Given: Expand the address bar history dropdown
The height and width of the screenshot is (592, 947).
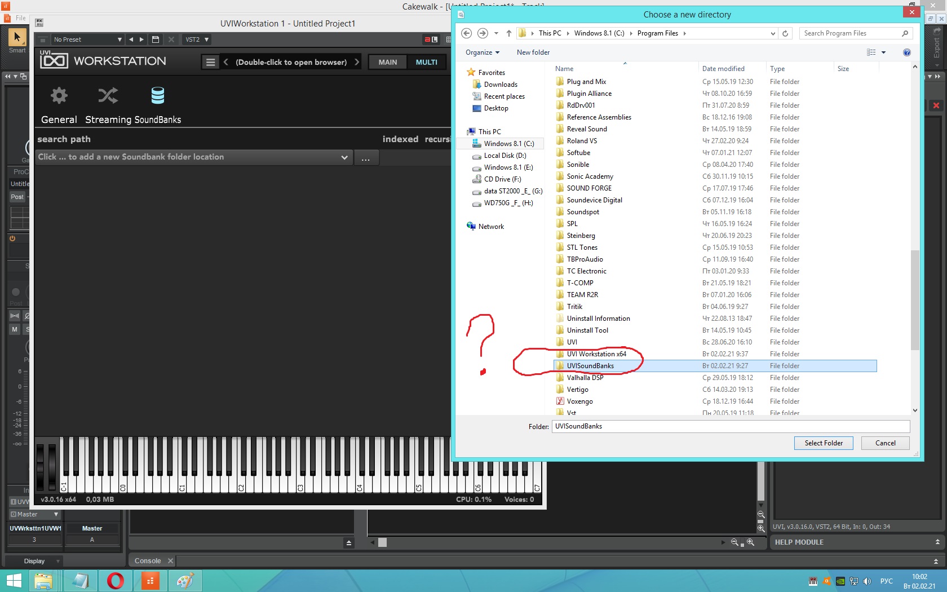Looking at the screenshot, I should pyautogui.click(x=773, y=33).
